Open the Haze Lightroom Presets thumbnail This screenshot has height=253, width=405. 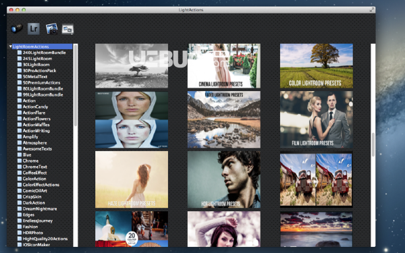point(132,179)
